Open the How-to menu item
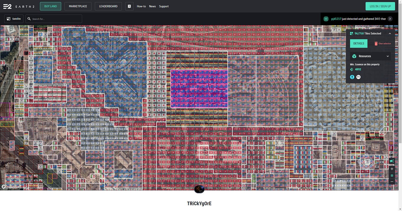402x211 pixels. 141,6
